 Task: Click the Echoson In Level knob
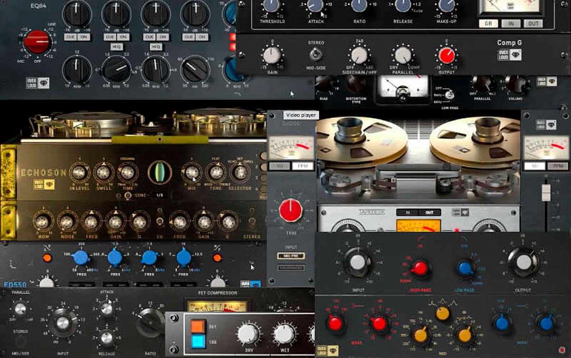(x=78, y=173)
